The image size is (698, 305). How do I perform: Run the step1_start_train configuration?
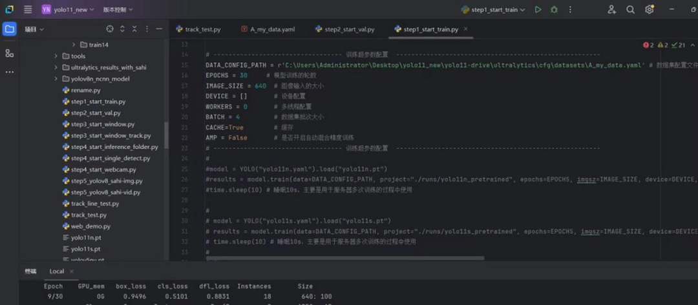pos(538,9)
